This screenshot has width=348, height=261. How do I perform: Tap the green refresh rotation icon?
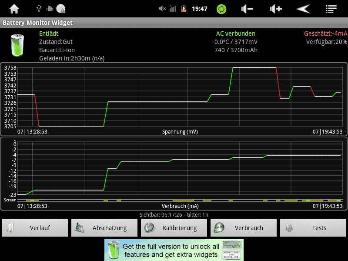221,9
